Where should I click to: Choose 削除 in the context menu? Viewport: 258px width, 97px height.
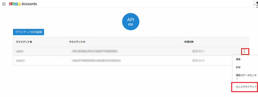tap(238, 67)
